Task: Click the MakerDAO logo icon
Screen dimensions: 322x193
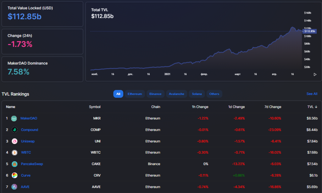Action: 14,119
